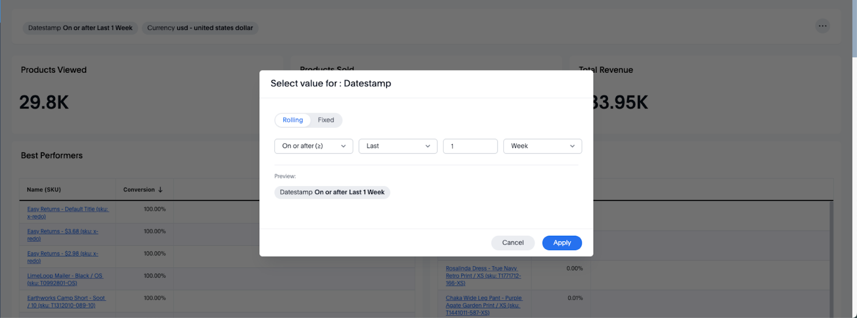Switch to the Rolling date mode
Viewport: 857px width, 318px height.
(292, 120)
